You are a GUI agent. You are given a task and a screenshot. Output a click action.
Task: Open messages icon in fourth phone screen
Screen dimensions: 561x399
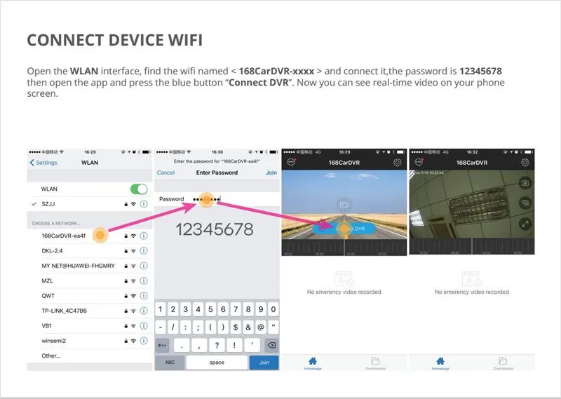[x=419, y=163]
